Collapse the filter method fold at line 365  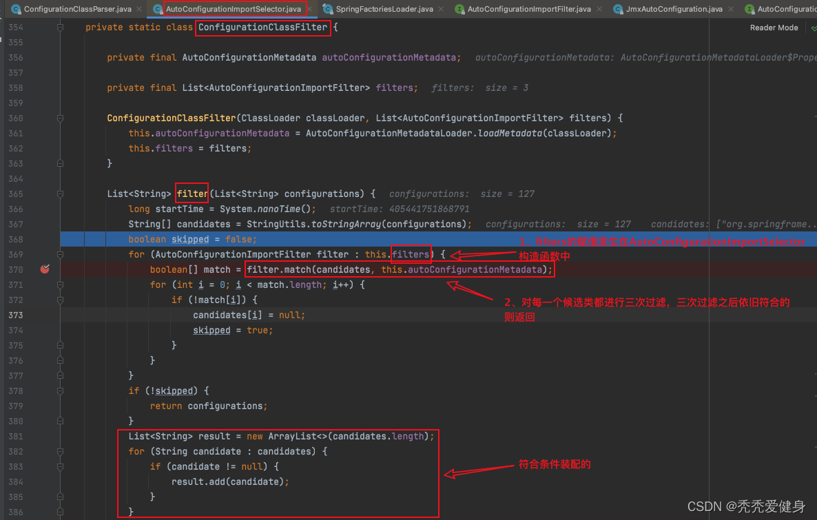click(x=60, y=194)
